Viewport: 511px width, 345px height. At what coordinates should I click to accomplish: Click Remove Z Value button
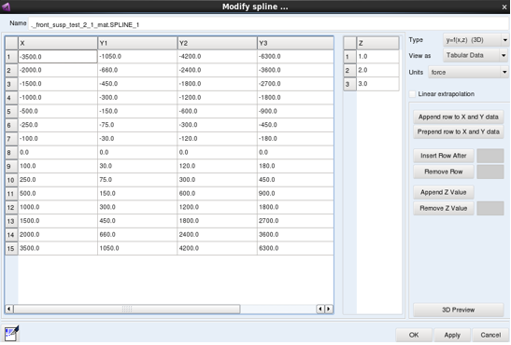[x=443, y=208]
